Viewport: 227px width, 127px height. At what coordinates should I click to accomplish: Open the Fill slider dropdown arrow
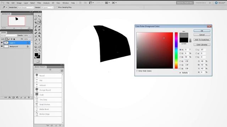[x=30, y=39]
